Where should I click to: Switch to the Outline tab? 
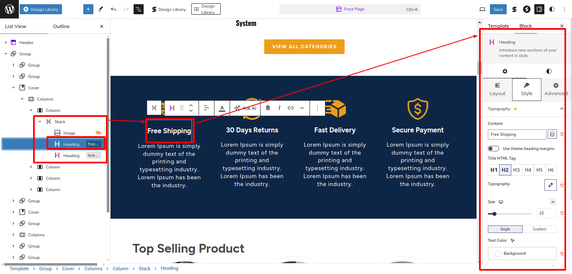tap(61, 26)
